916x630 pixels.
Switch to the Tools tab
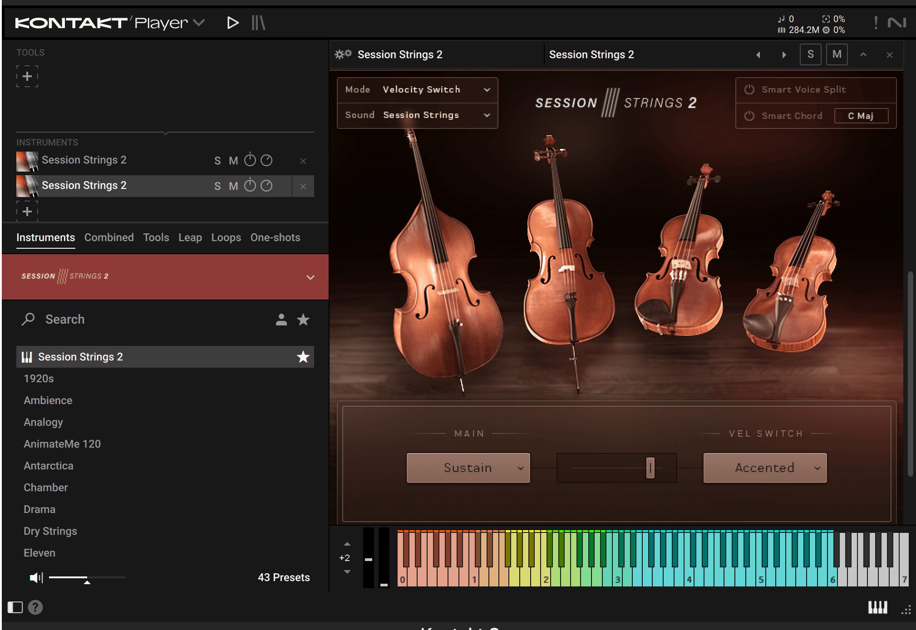point(156,237)
